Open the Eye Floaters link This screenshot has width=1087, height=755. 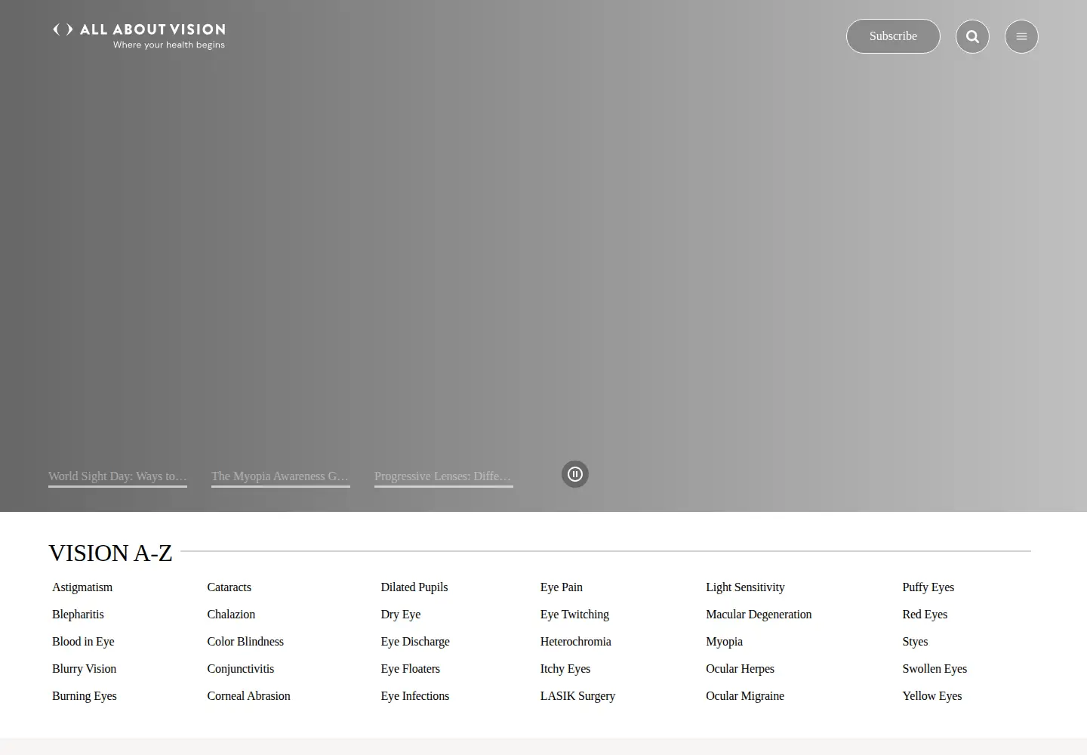tap(411, 669)
